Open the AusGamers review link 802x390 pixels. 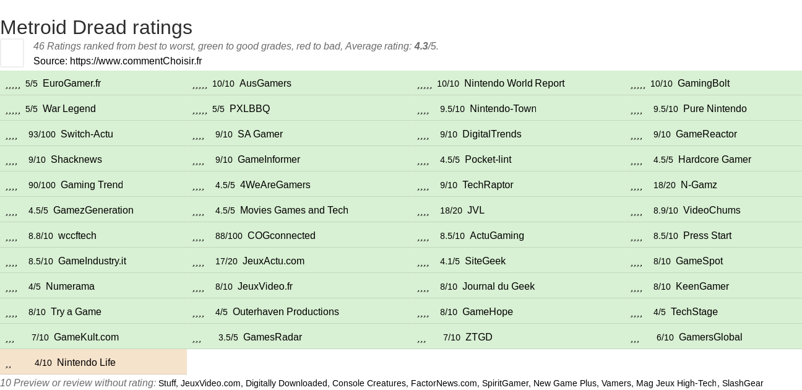[x=265, y=84]
